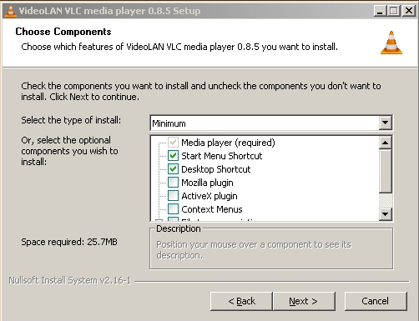Viewport: 419px width, 321px height.
Task: Enable the Context Menus component
Action: click(173, 209)
